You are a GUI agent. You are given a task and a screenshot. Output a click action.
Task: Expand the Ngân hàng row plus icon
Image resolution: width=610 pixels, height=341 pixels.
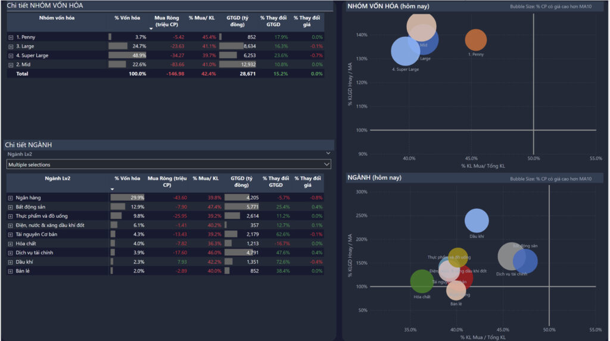pyautogui.click(x=11, y=198)
